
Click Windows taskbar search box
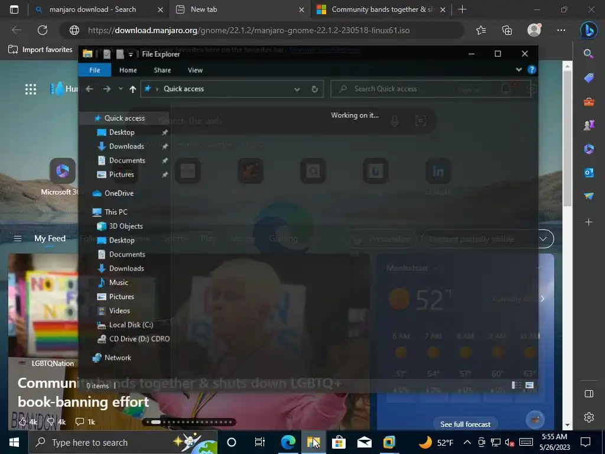tap(123, 442)
